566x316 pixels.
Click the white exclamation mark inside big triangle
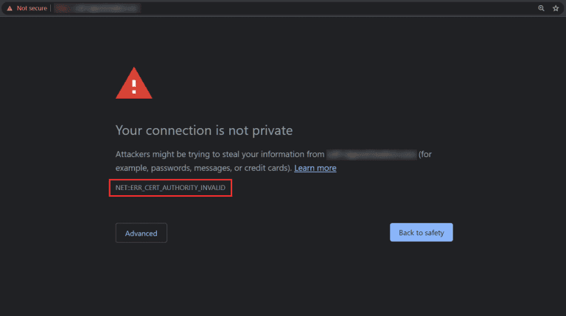[x=134, y=87]
